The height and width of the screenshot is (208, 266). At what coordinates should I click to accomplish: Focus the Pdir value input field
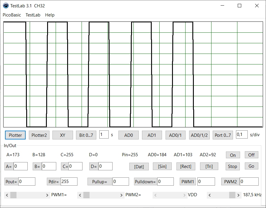click(69, 182)
